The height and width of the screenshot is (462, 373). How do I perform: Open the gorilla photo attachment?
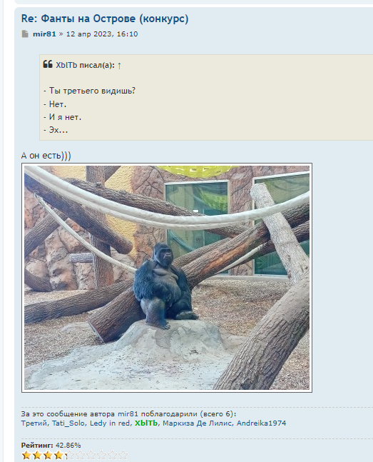click(167, 278)
